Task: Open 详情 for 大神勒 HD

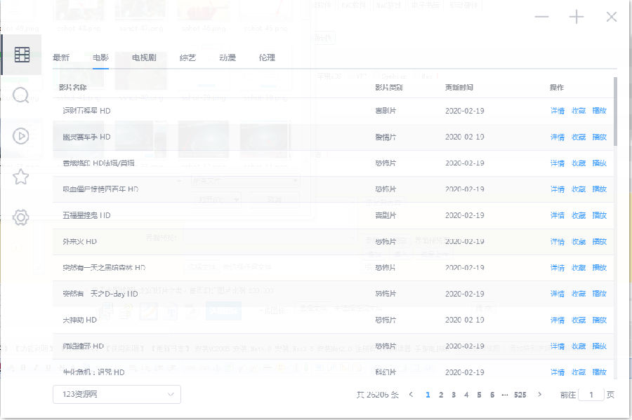Action: pyautogui.click(x=557, y=320)
